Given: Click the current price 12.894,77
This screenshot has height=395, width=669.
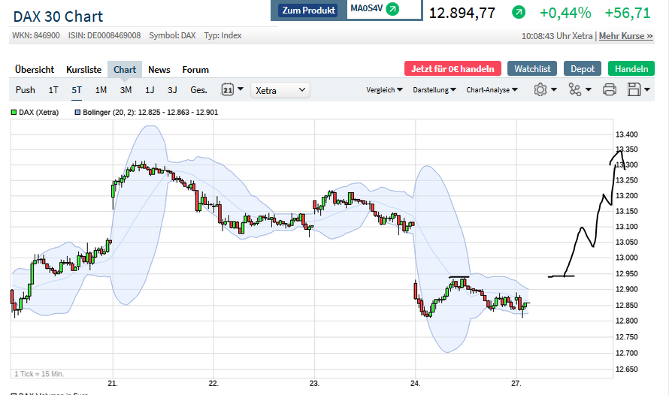Looking at the screenshot, I should 462,13.
